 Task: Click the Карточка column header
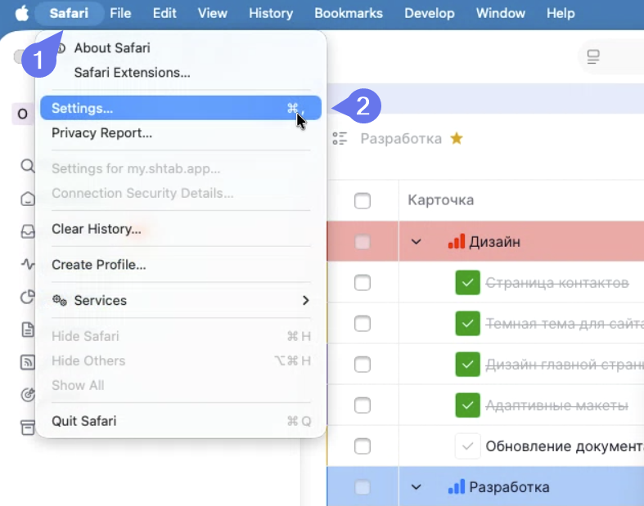click(441, 200)
